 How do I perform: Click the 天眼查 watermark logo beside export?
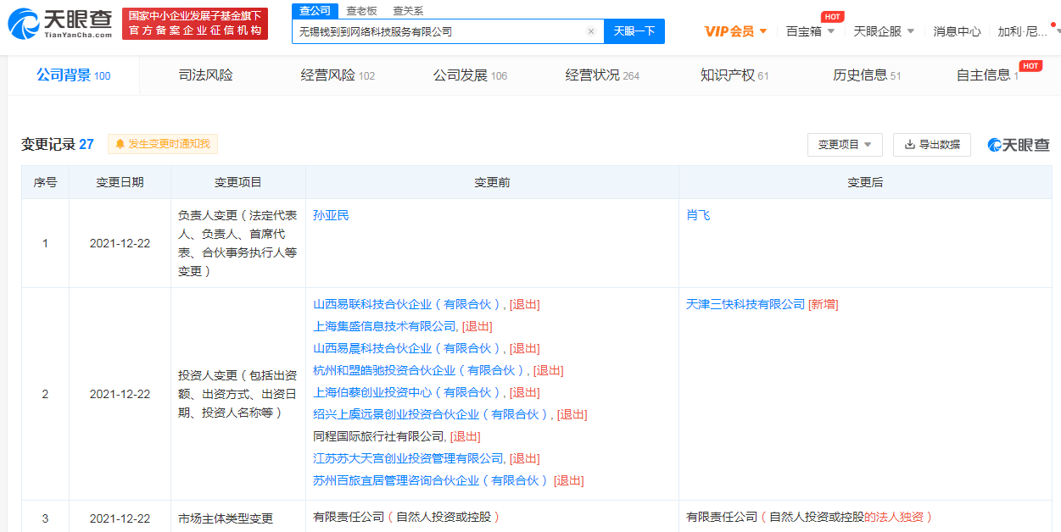pos(1019,145)
